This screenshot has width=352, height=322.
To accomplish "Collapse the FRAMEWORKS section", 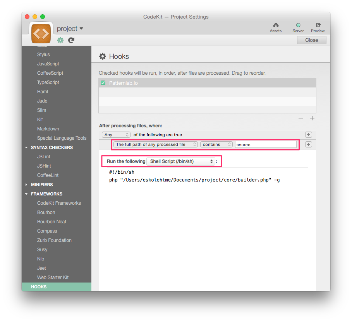I will pyautogui.click(x=26, y=194).
